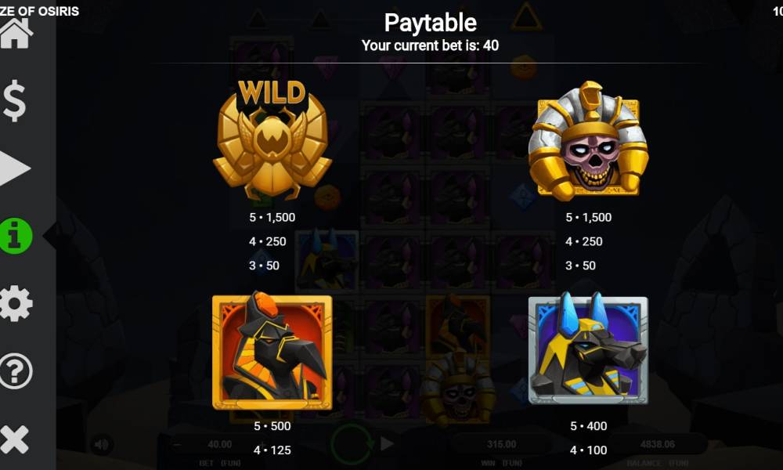Click the 315.00 win display
Image resolution: width=783 pixels, height=470 pixels.
(x=501, y=444)
